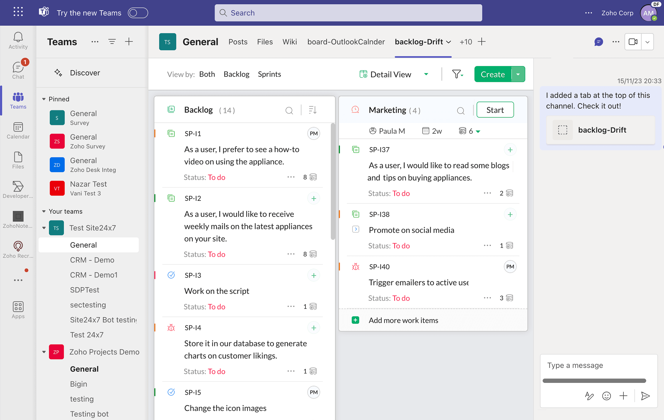Click the Start sprint button
Screen dimensions: 664x420
click(x=495, y=110)
